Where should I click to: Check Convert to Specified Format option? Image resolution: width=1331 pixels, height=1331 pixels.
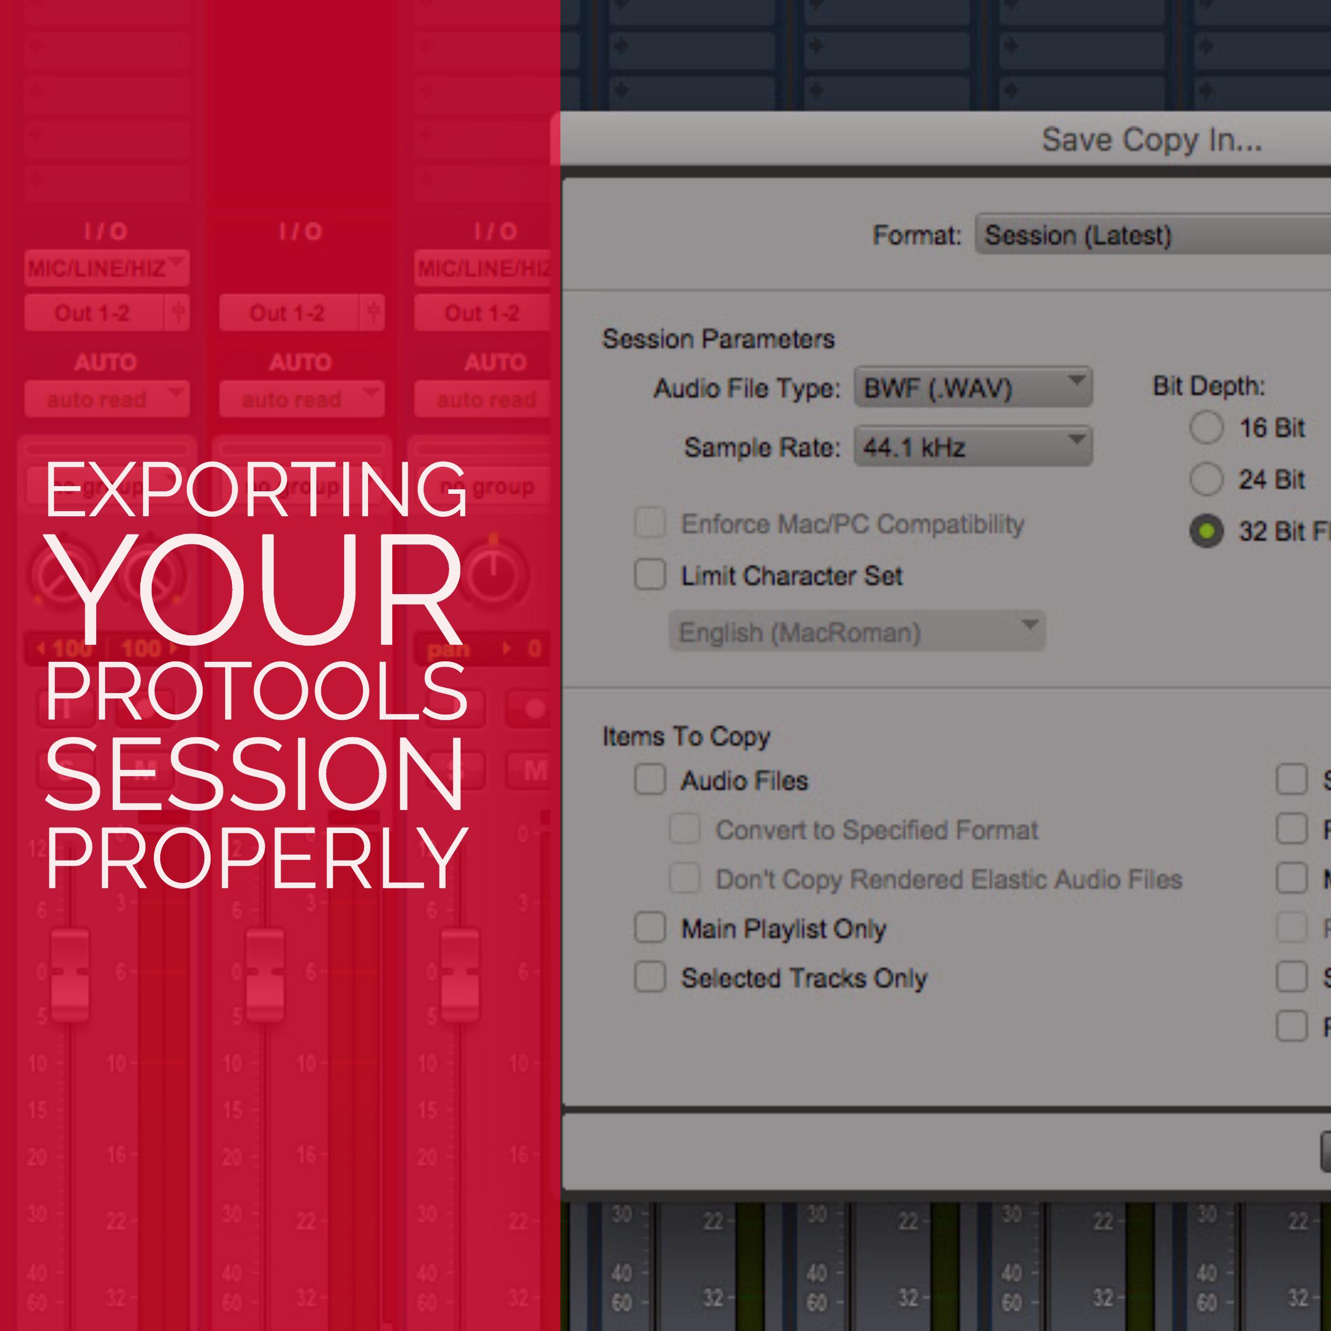click(685, 829)
